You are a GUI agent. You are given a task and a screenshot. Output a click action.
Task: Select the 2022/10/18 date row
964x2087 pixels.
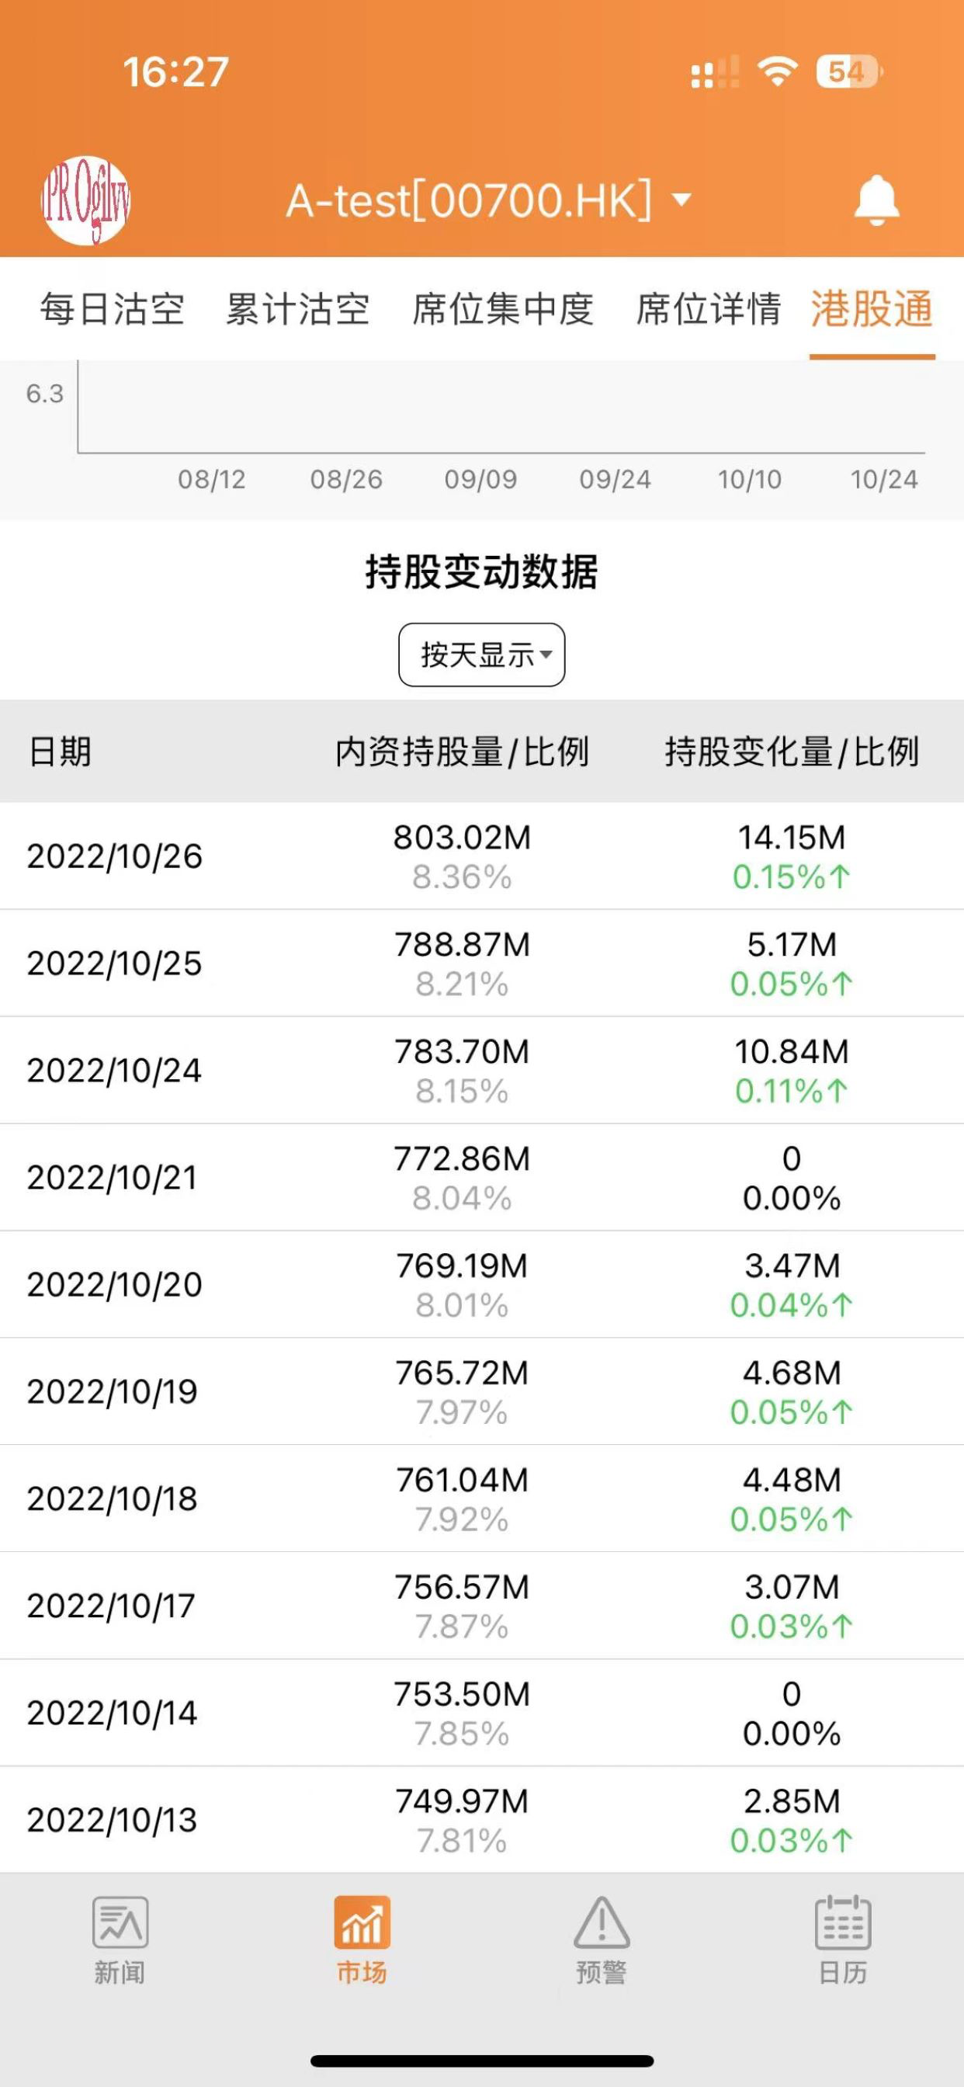pos(482,1497)
